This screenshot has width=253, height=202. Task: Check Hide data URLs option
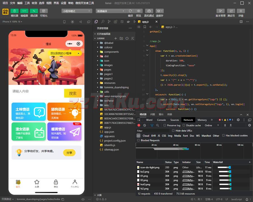[173, 130]
